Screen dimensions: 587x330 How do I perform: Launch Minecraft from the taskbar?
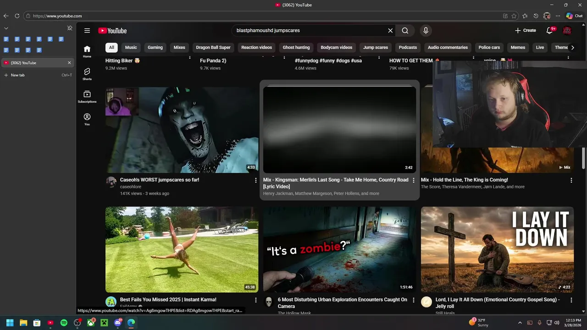[x=104, y=323]
